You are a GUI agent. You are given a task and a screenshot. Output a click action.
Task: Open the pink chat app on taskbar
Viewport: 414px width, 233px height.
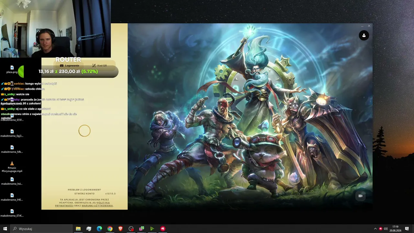coord(142,229)
